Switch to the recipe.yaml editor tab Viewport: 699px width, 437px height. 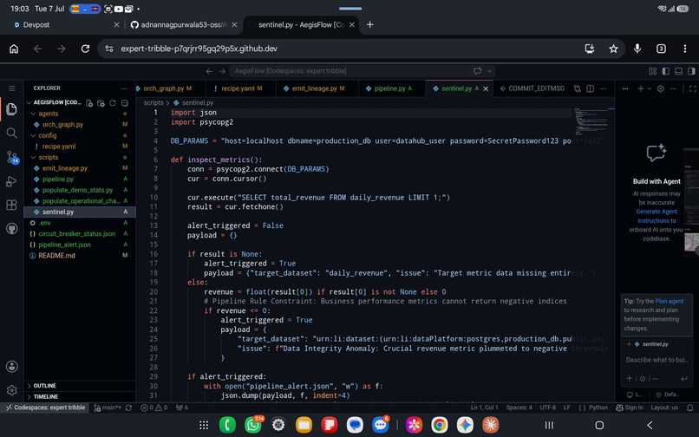pos(241,88)
